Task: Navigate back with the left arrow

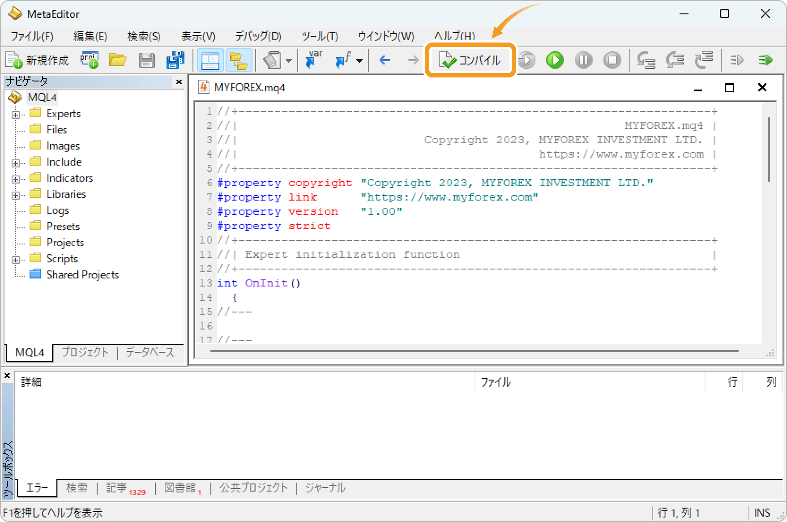Action: tap(385, 60)
